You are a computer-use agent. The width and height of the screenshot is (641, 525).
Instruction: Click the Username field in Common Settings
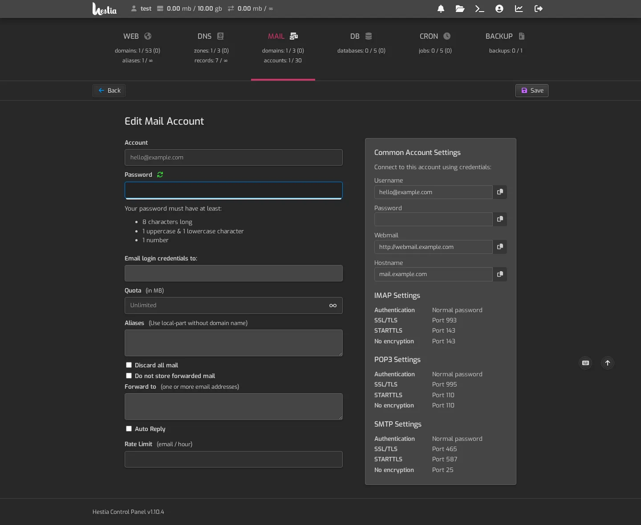click(x=434, y=192)
